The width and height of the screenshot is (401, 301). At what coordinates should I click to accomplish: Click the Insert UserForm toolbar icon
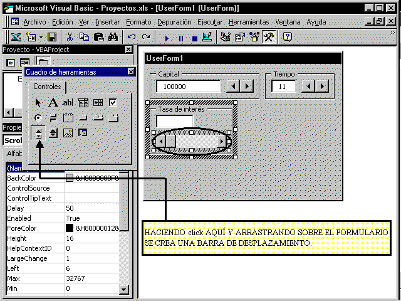(x=31, y=38)
